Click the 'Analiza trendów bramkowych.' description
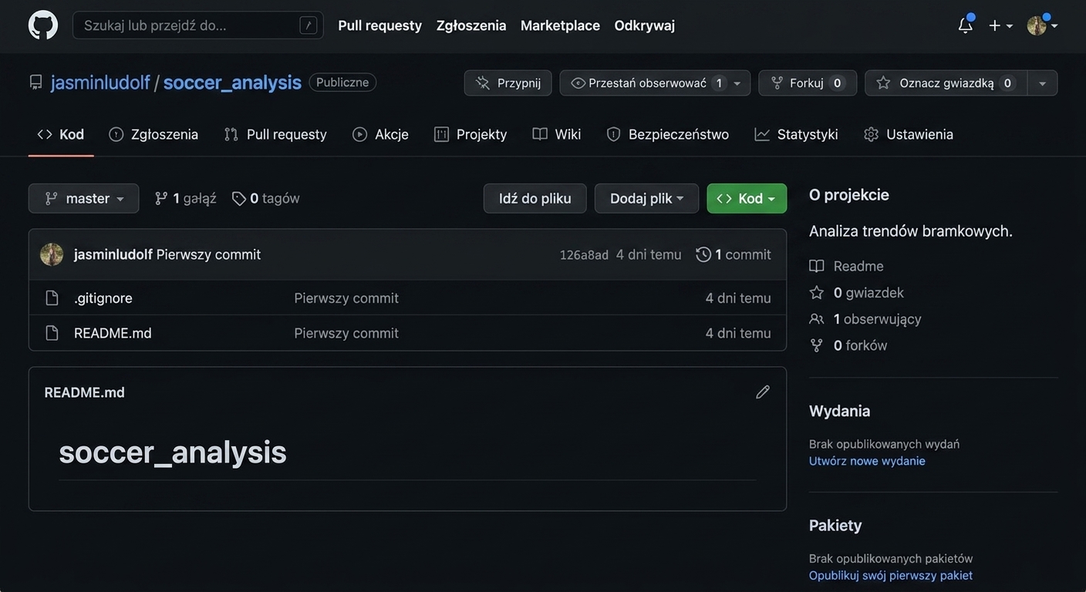Viewport: 1086px width, 592px height. coord(911,231)
